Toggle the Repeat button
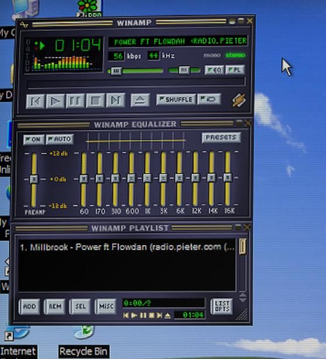 coord(209,99)
